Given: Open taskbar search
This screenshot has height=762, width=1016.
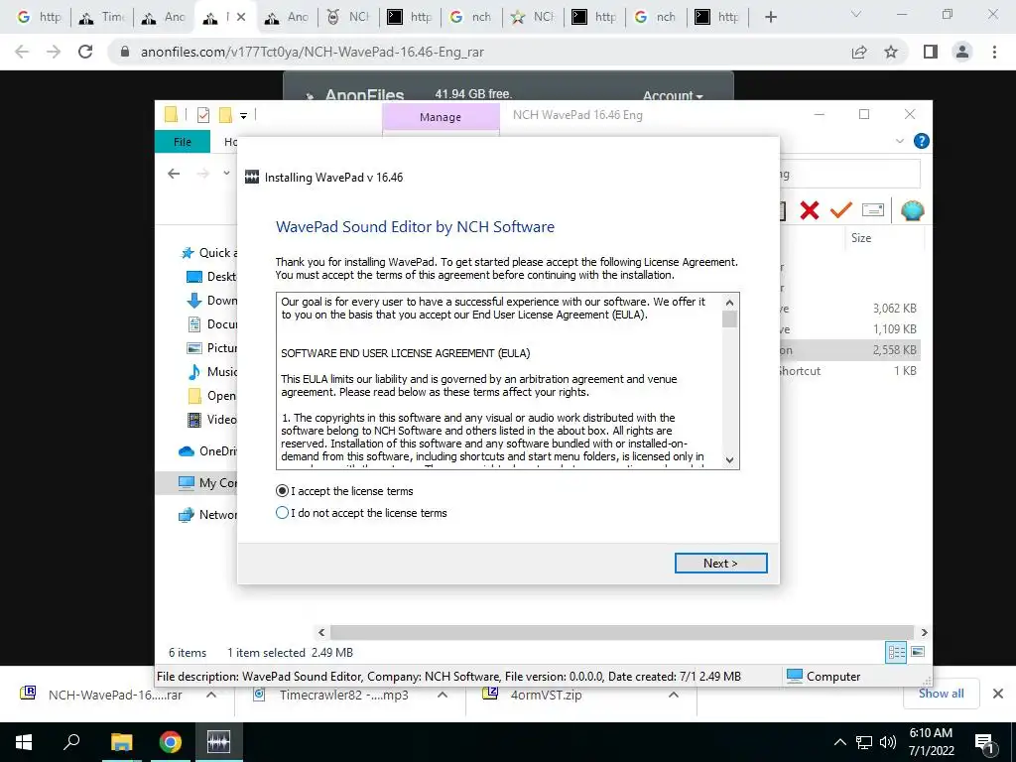Looking at the screenshot, I should [x=71, y=742].
